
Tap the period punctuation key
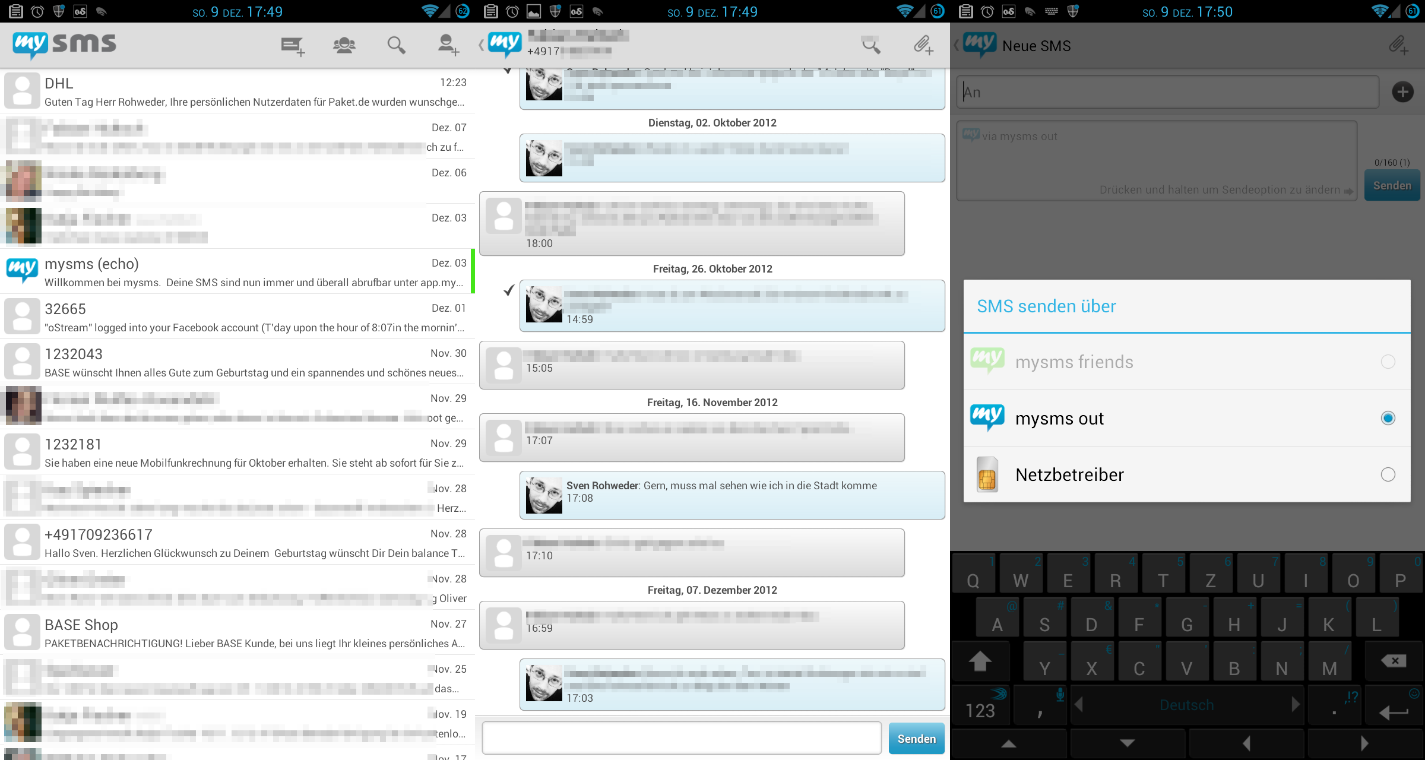pyautogui.click(x=1335, y=705)
